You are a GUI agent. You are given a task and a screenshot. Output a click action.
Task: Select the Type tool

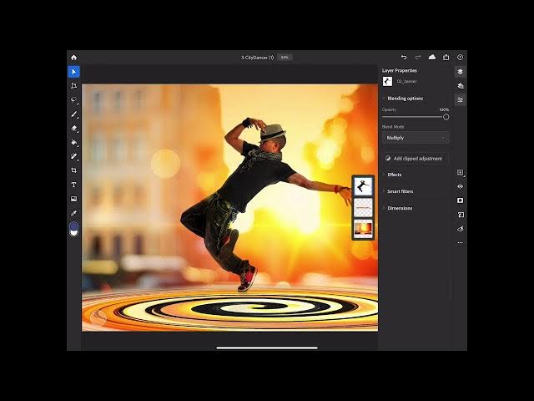click(73, 185)
